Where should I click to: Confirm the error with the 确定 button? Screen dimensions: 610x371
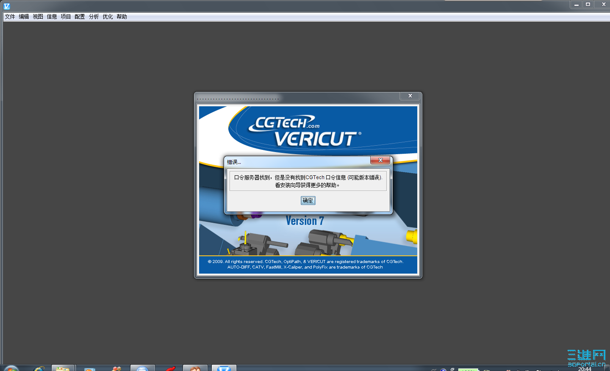click(308, 201)
